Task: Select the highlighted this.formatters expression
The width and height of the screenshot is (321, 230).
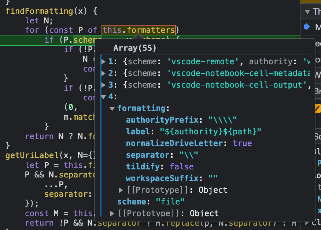Action: tap(138, 30)
